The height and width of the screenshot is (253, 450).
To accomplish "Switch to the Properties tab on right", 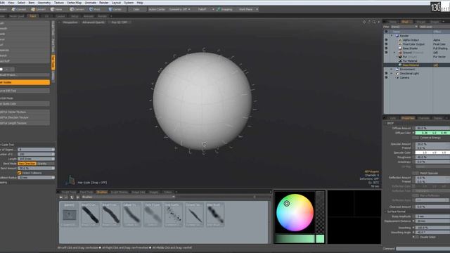I will tap(408, 118).
